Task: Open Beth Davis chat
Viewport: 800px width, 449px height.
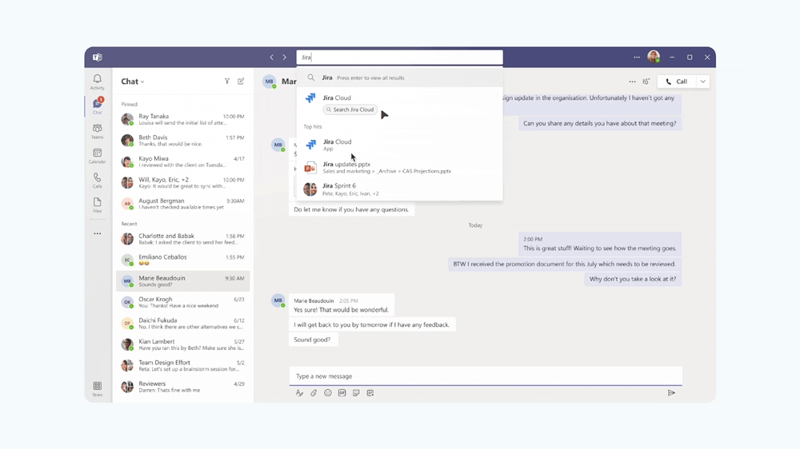Action: (182, 140)
